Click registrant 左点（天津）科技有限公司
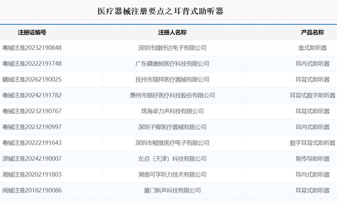337x204 pixels. pos(172,159)
